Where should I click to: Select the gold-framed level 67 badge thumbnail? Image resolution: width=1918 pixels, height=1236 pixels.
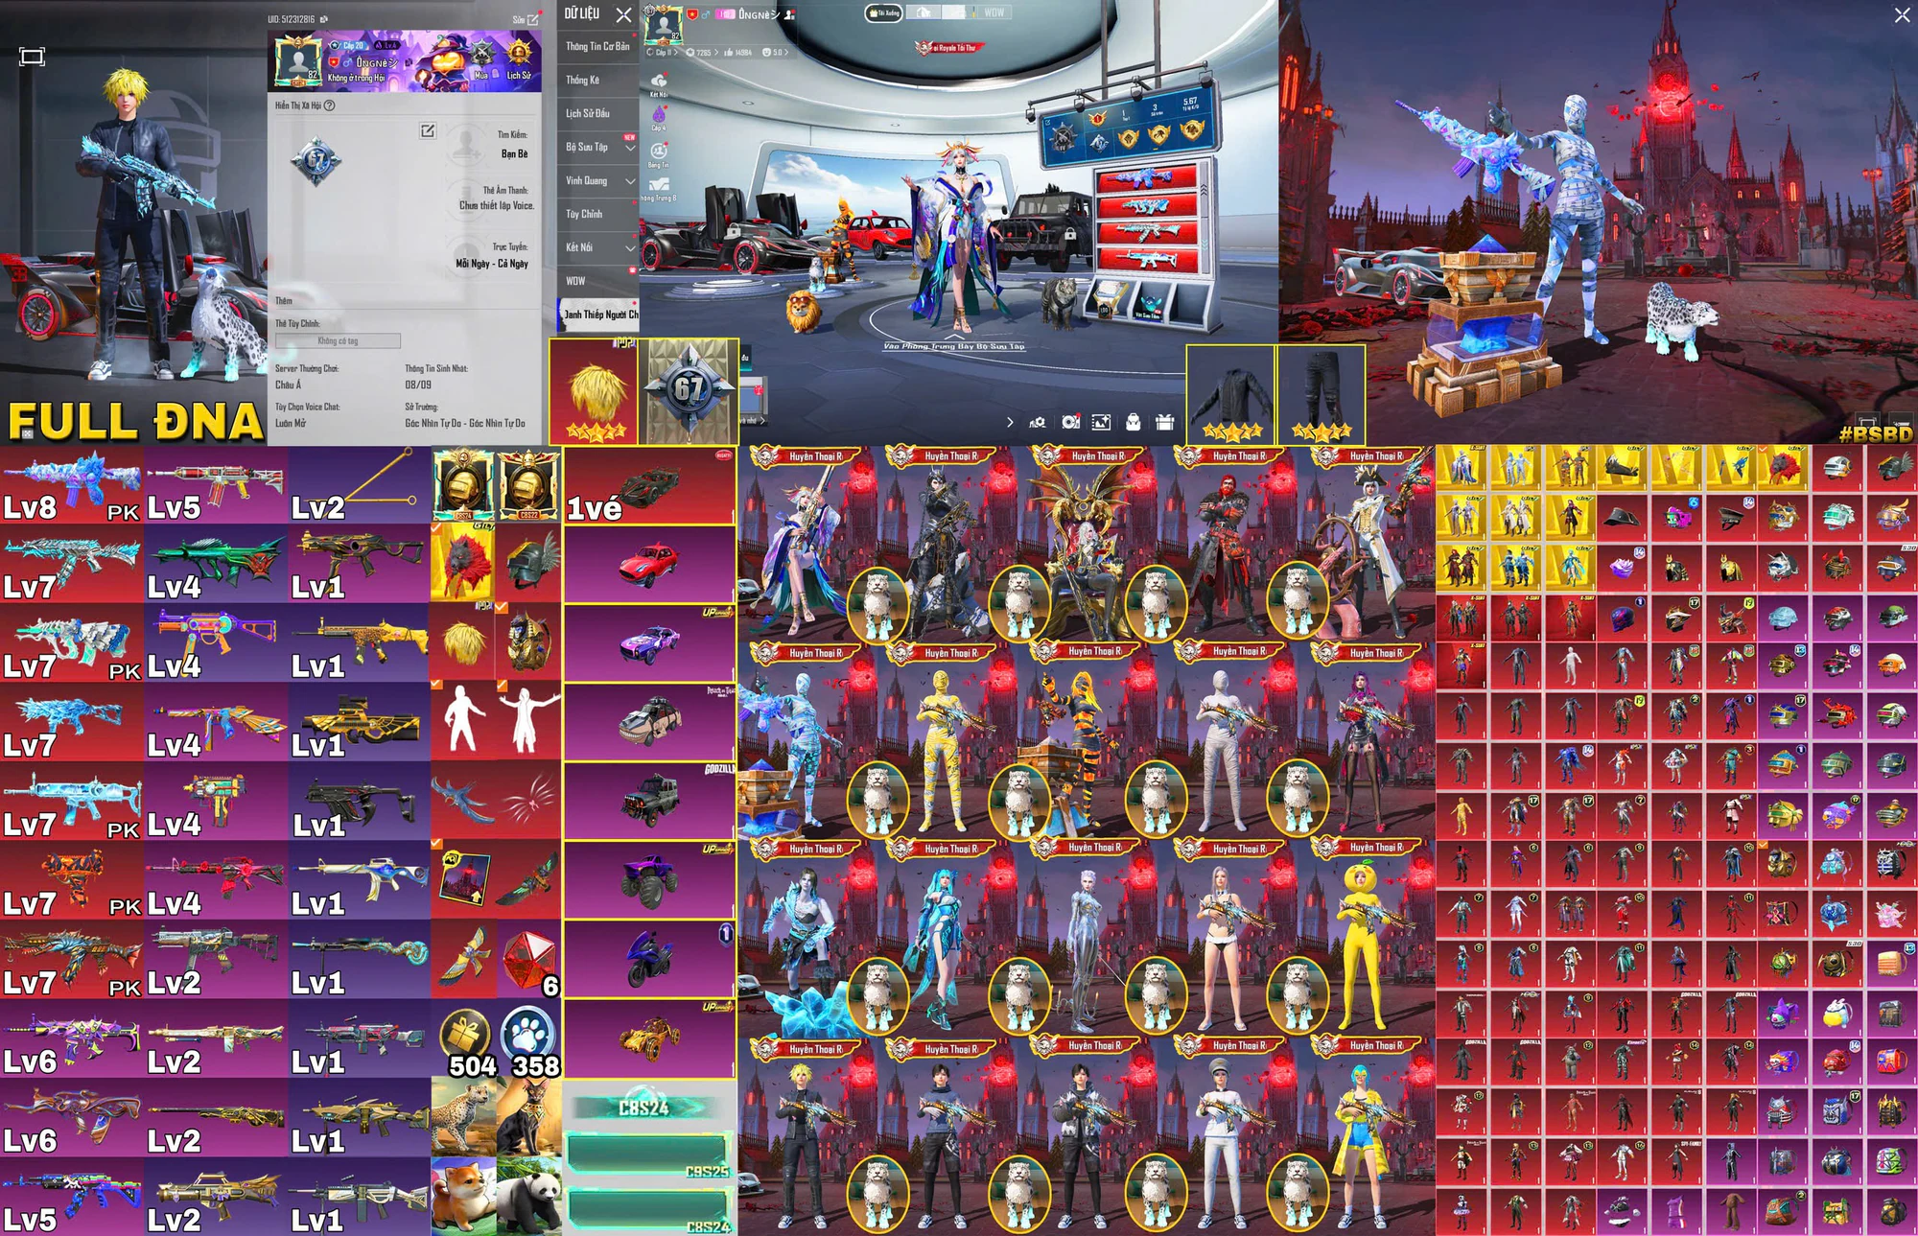tap(689, 391)
